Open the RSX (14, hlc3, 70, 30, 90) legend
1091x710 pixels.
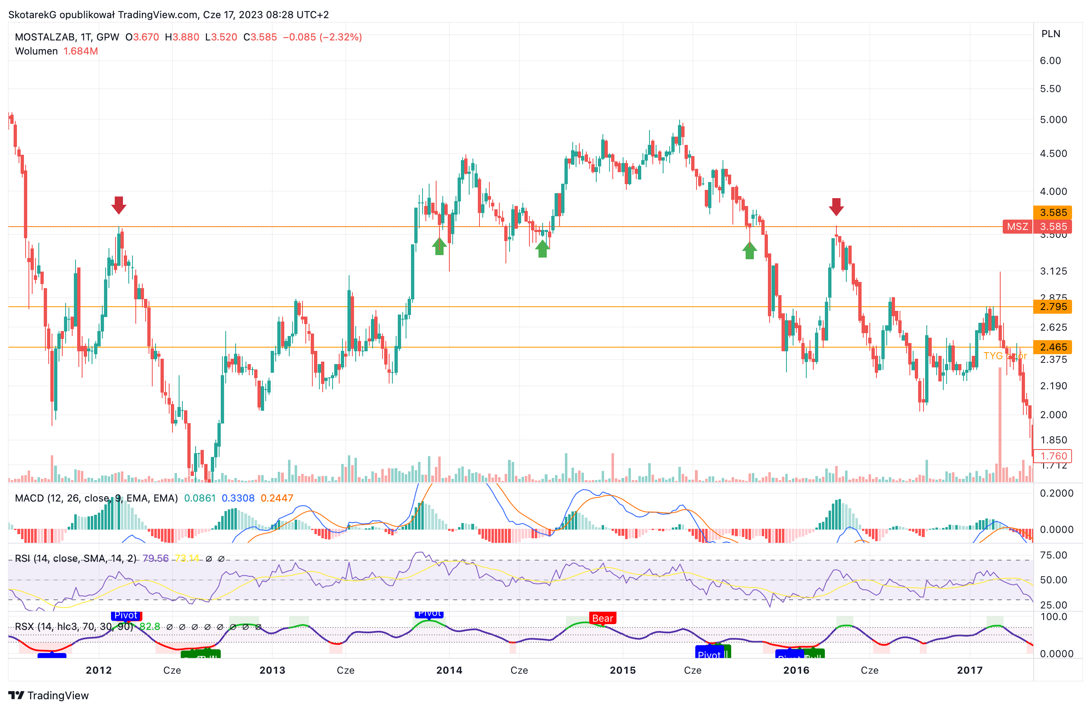(x=74, y=627)
